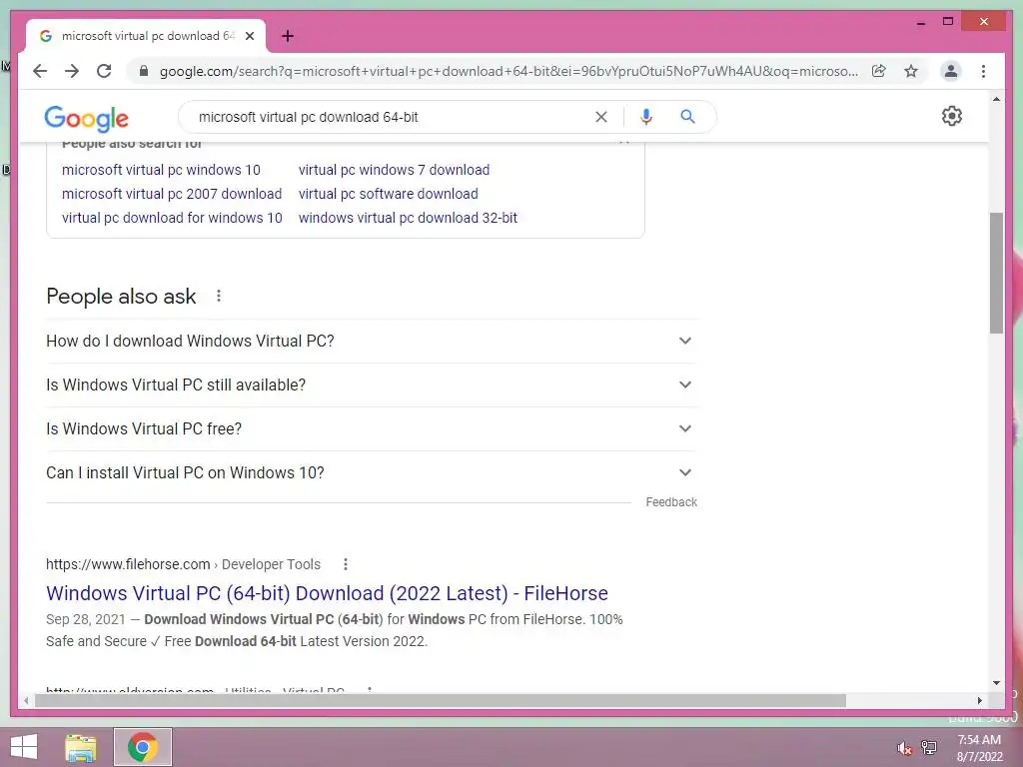
Task: Click the vertical scrollbar down arrow
Action: click(x=996, y=683)
